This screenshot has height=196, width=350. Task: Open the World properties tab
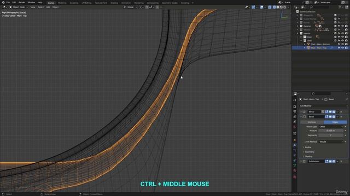point(295,127)
